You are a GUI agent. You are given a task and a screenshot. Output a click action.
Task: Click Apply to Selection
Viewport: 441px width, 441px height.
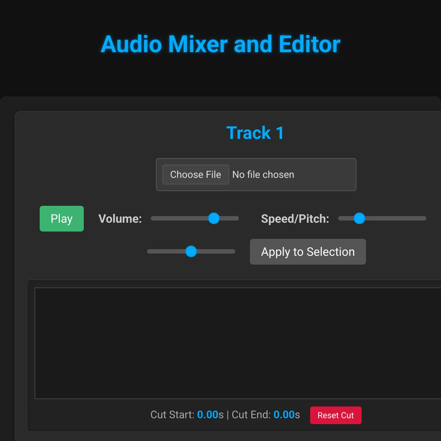(308, 252)
